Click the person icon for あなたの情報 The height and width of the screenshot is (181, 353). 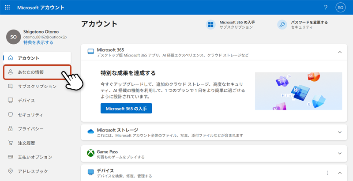point(10,72)
